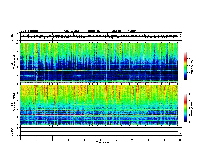Image resolution: width=203 pixels, height=157 pixels.
Task: Click inside the ch.1 spectrogram panel
Action: pos(99,63)
